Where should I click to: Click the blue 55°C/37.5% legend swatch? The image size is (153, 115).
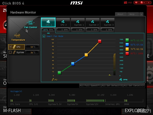pyautogui.click(x=127, y=44)
